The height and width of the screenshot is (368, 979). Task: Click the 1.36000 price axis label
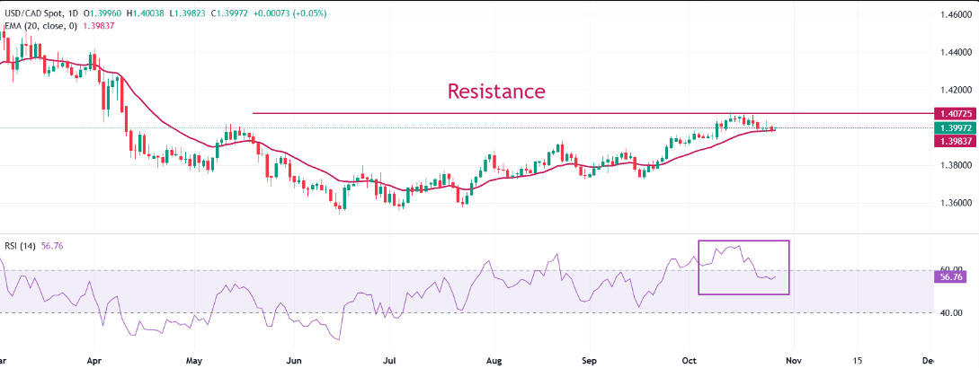point(956,203)
